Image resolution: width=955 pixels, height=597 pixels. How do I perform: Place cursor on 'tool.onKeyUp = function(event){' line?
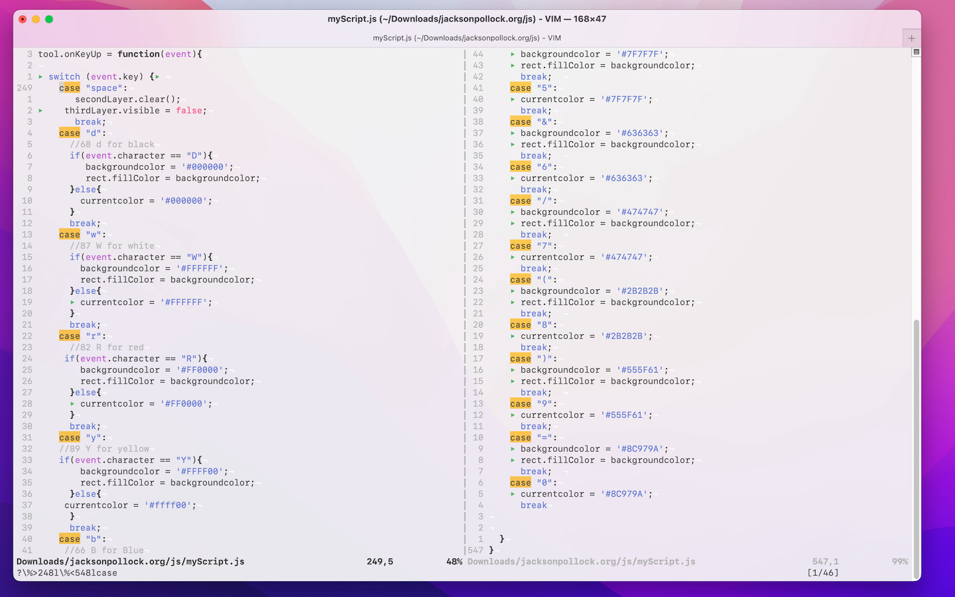coord(120,54)
